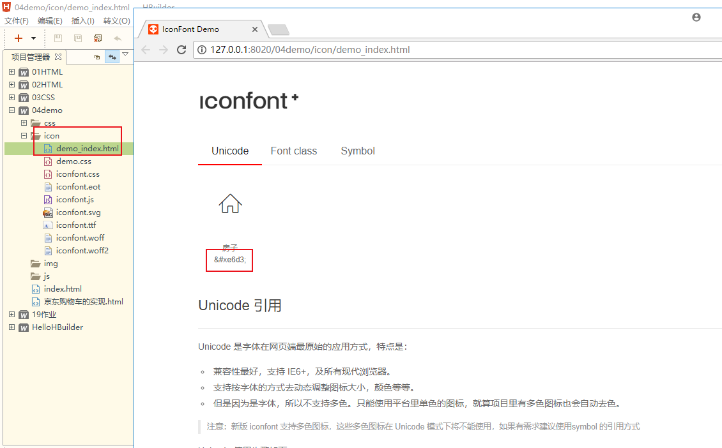Select the iconfont.js file
Screen dimensions: 722x448
point(75,200)
